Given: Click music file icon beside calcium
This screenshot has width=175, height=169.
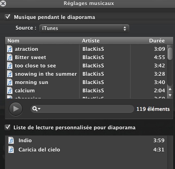Looking at the screenshot, I should pyautogui.click(x=10, y=91).
